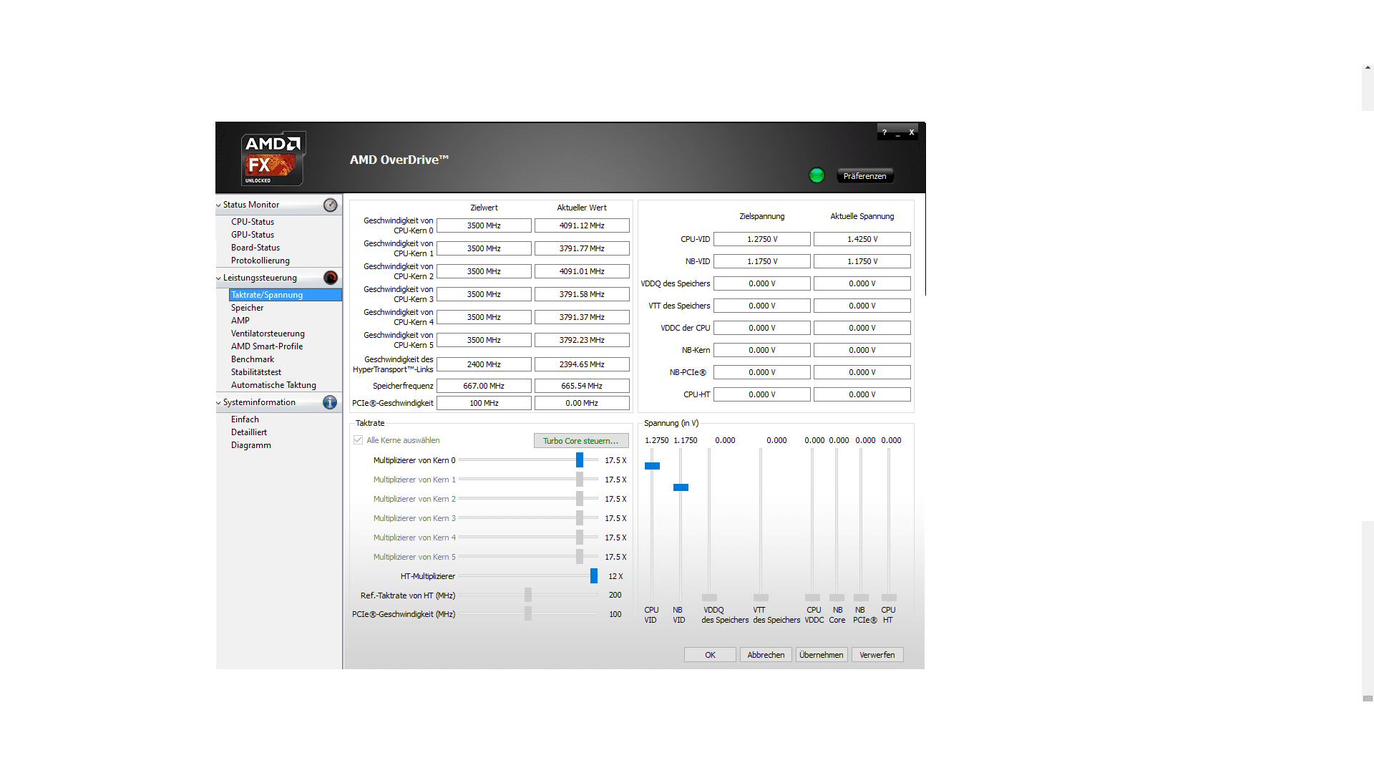Click the Systeminformation info icon

330,402
